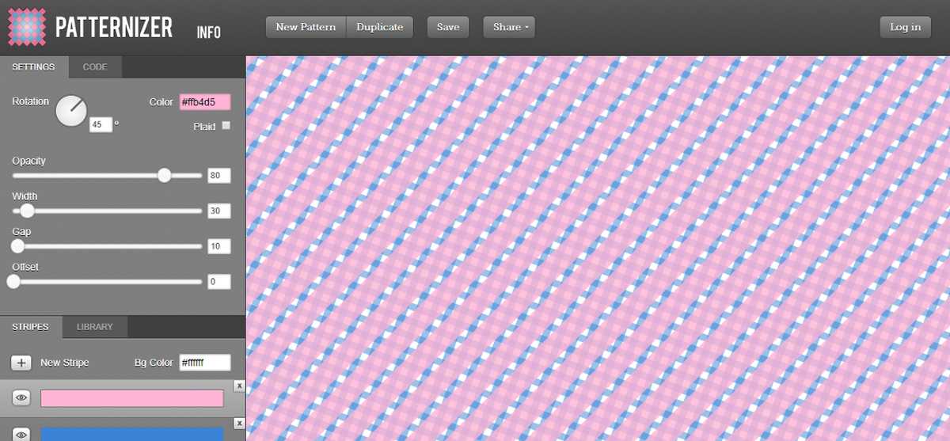Switch to the Code tab
This screenshot has width=950, height=441.
(95, 67)
